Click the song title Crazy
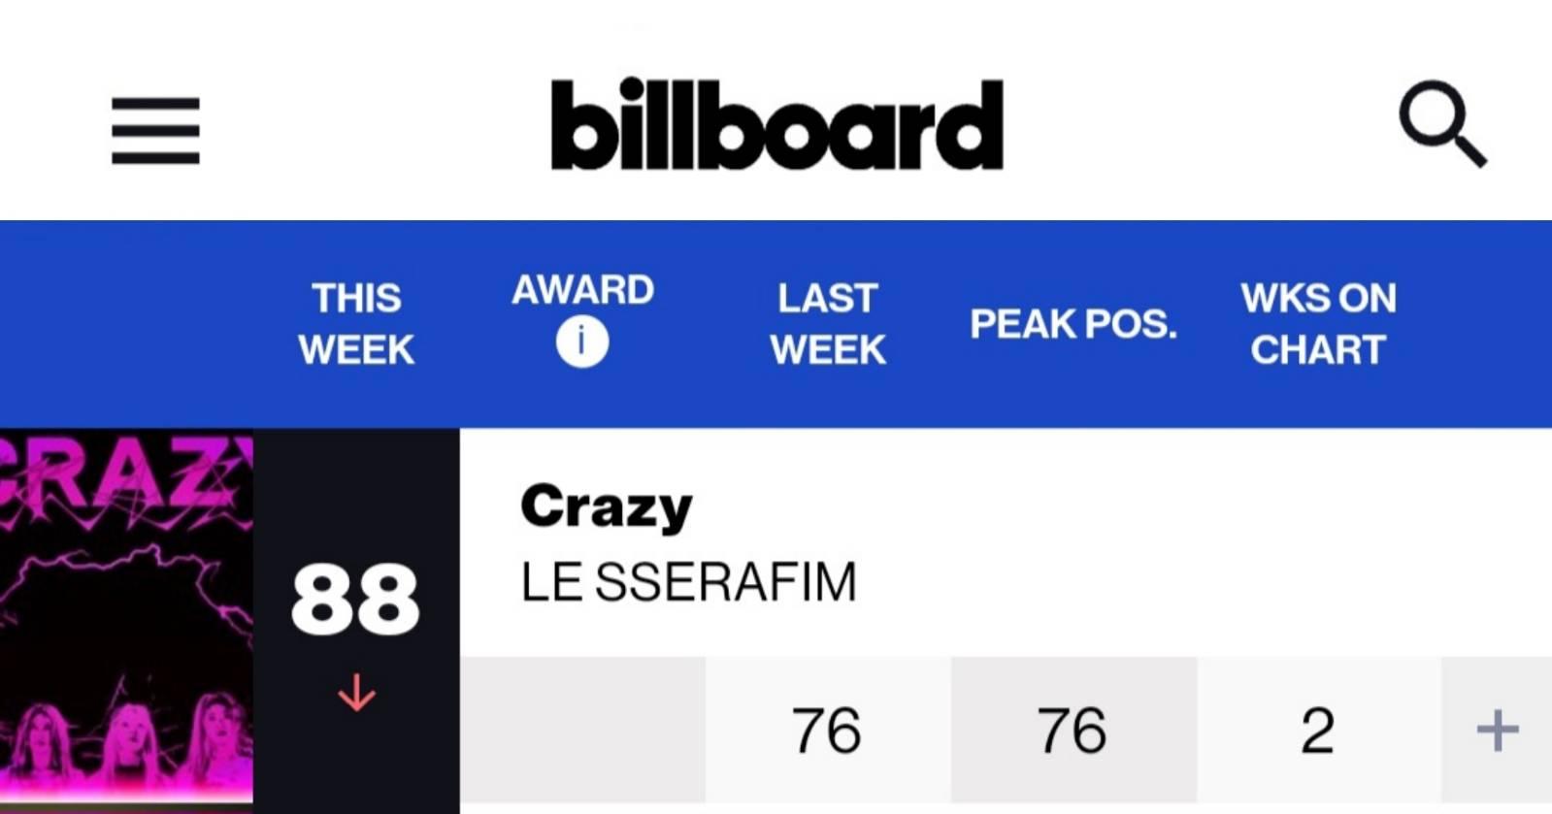 [x=607, y=506]
